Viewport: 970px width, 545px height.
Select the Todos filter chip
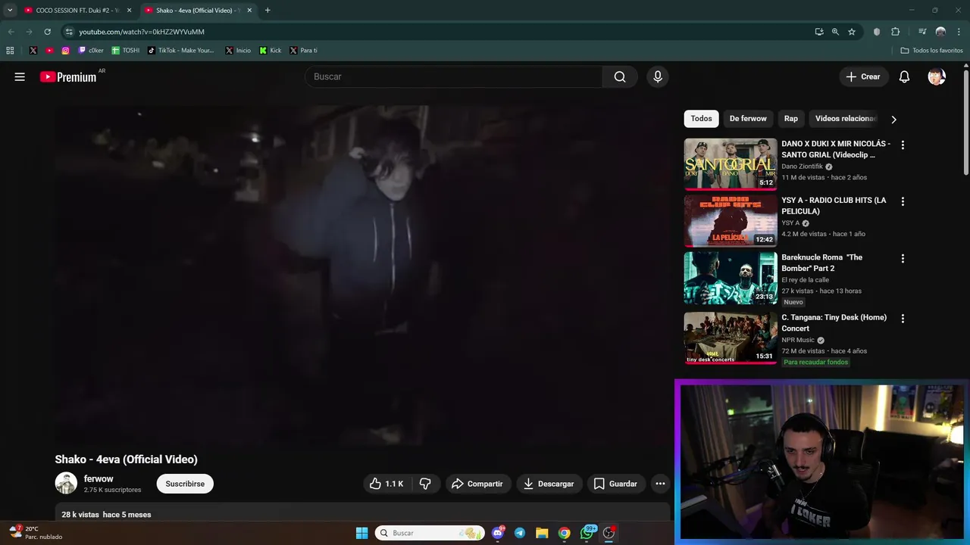701,119
